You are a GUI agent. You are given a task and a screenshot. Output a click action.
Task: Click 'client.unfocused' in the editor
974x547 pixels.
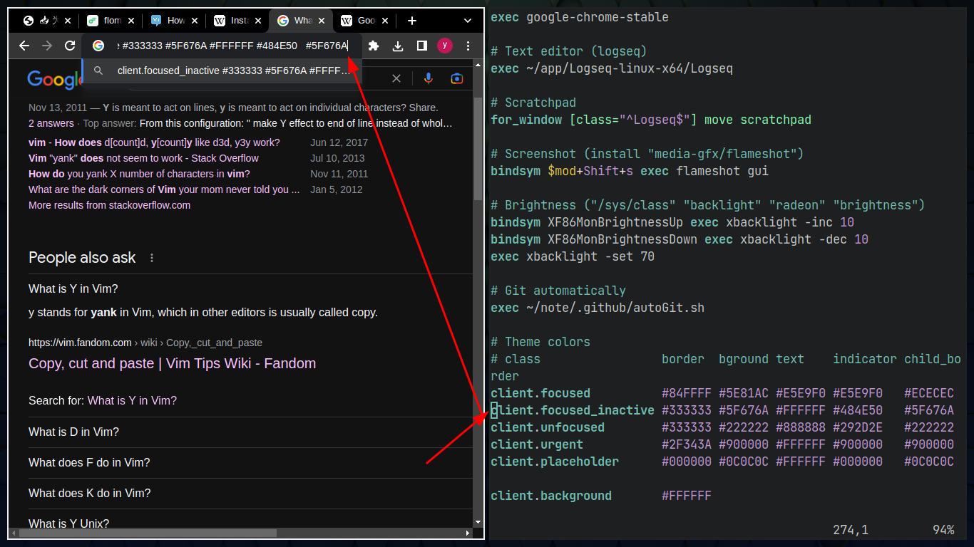tap(548, 427)
